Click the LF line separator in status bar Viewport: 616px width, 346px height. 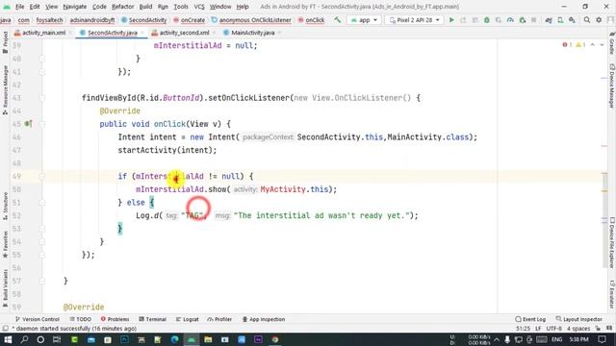pyautogui.click(x=538, y=329)
